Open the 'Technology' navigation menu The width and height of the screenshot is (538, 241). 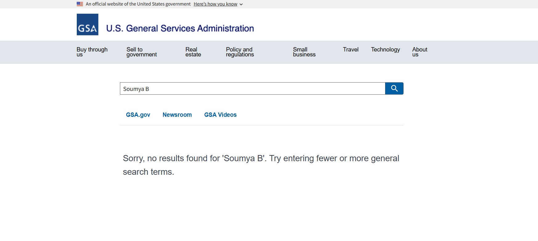(385, 50)
